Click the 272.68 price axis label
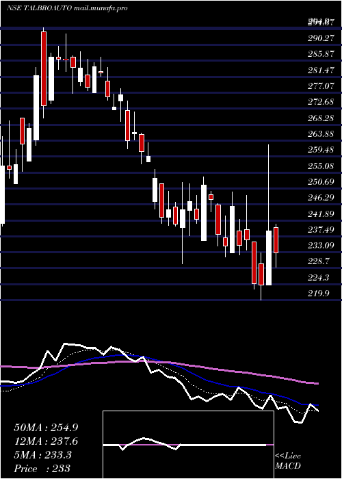The height and width of the screenshot is (479, 342). click(x=321, y=102)
